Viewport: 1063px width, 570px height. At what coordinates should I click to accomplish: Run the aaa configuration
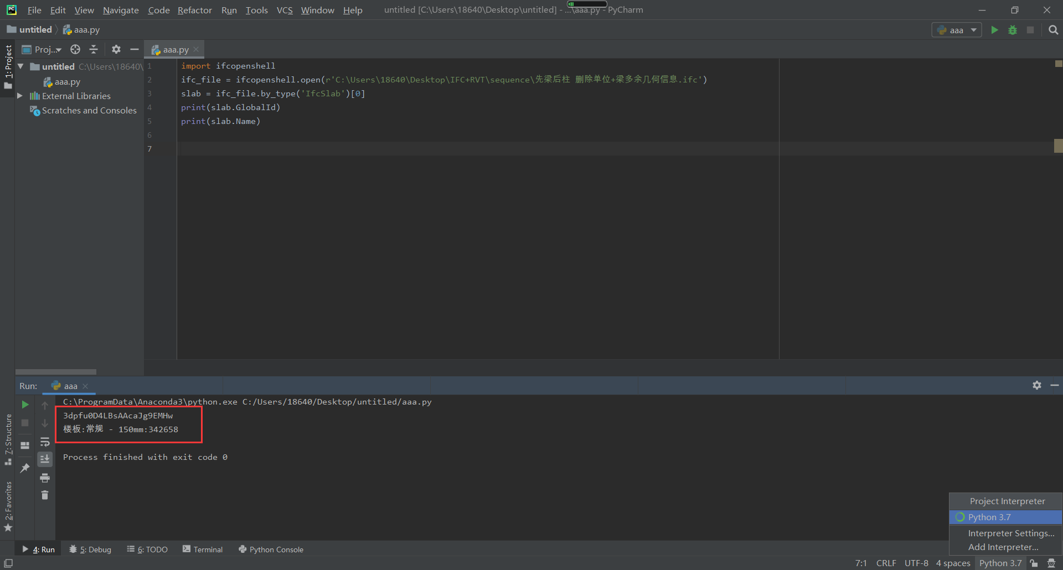(x=994, y=30)
